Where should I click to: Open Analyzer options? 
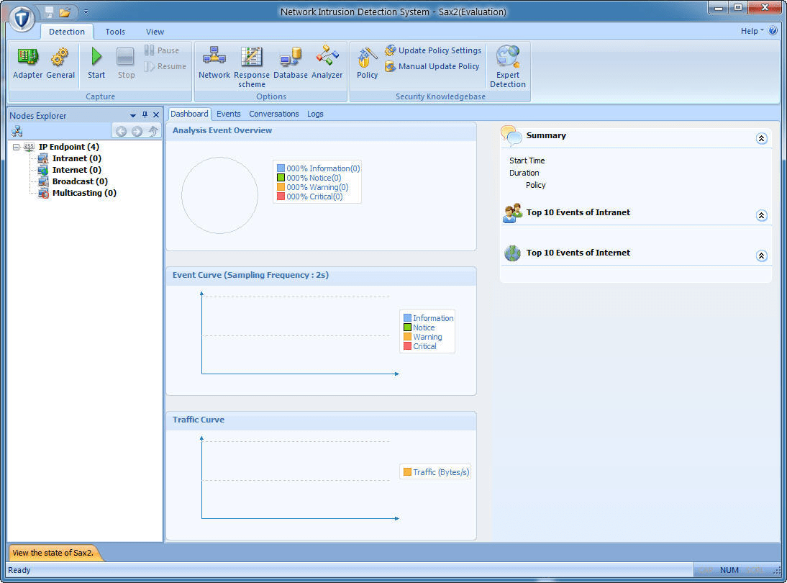(327, 63)
